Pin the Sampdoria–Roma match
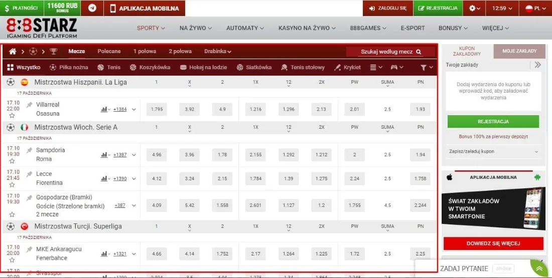The width and height of the screenshot is (552, 278). coord(30,150)
